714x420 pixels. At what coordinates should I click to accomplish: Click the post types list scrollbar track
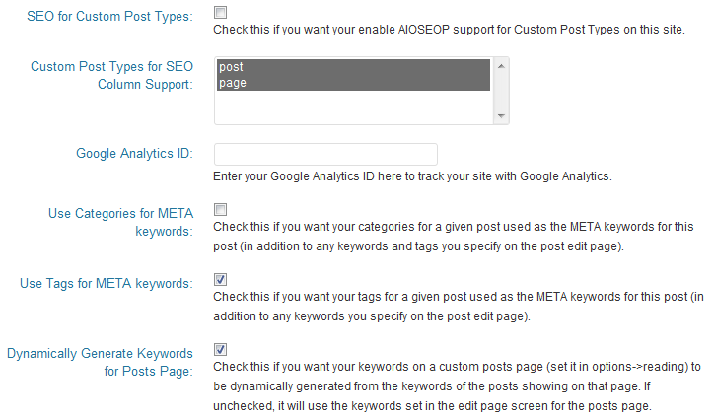(502, 91)
